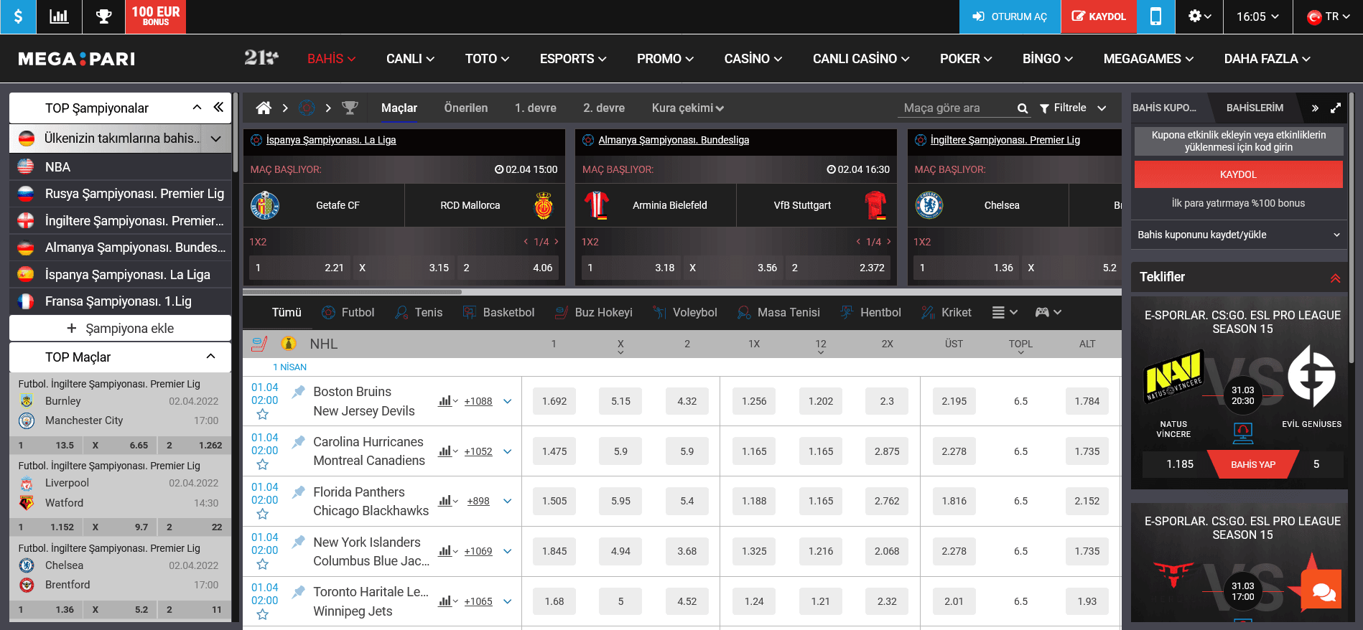Click the 21+ age logo

pyautogui.click(x=261, y=58)
